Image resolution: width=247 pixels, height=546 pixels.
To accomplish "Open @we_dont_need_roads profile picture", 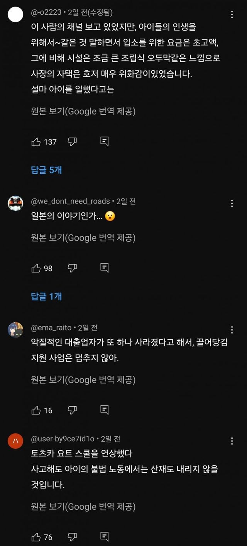I will tap(15, 203).
